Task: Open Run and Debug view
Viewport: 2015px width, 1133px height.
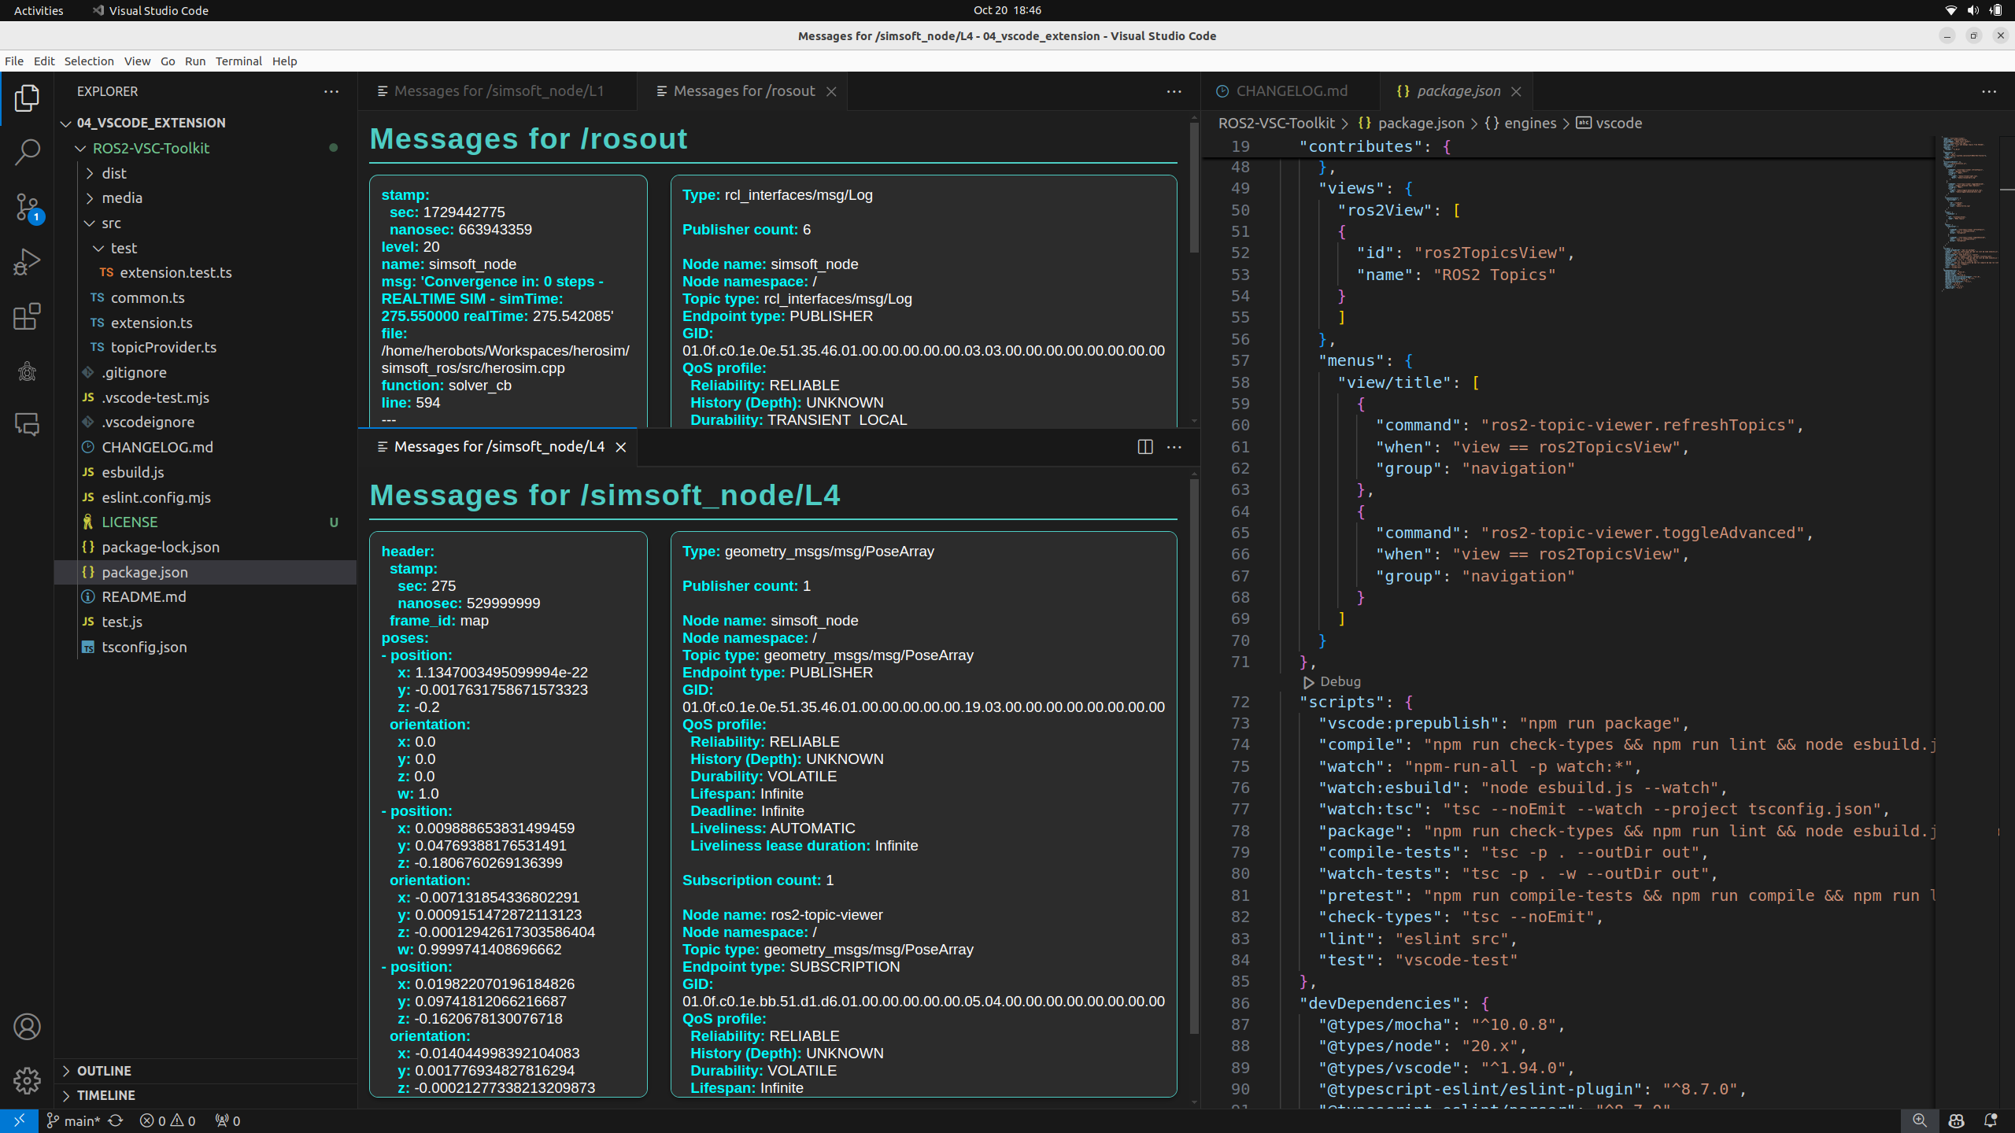Action: click(x=27, y=262)
